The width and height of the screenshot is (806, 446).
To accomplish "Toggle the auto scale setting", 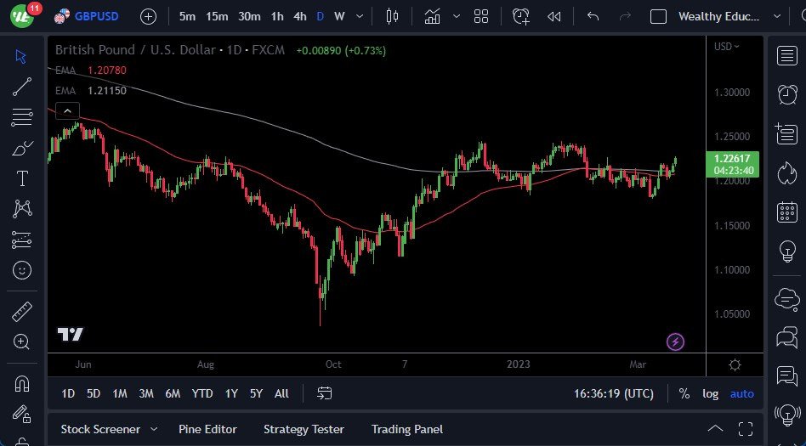I will click(742, 393).
